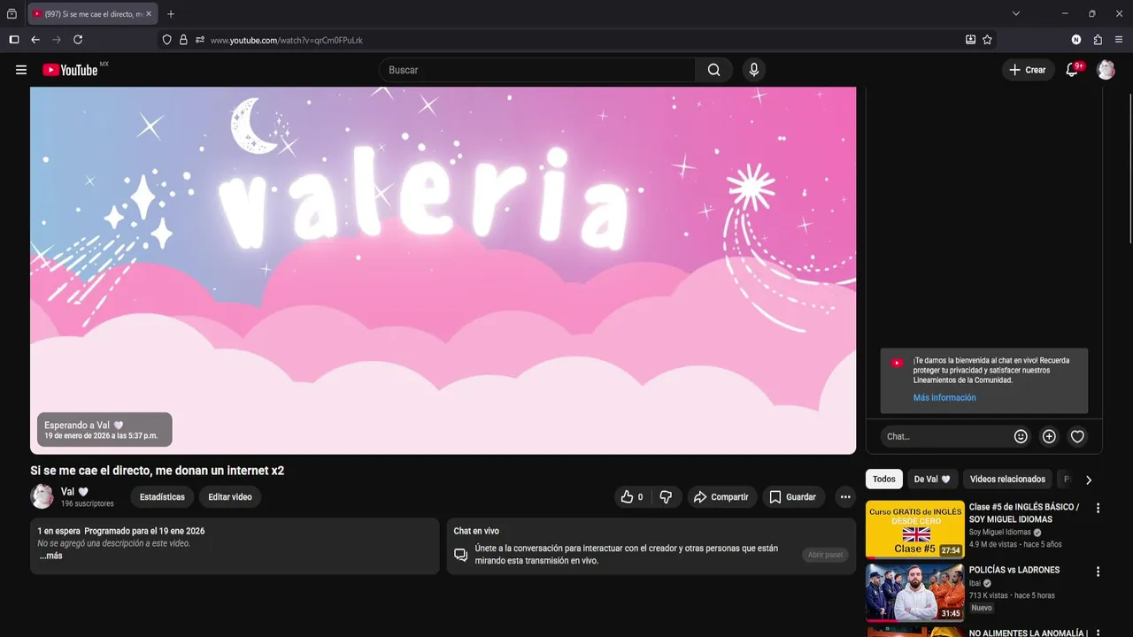Open the YouTube hamburger guide menu

(21, 70)
